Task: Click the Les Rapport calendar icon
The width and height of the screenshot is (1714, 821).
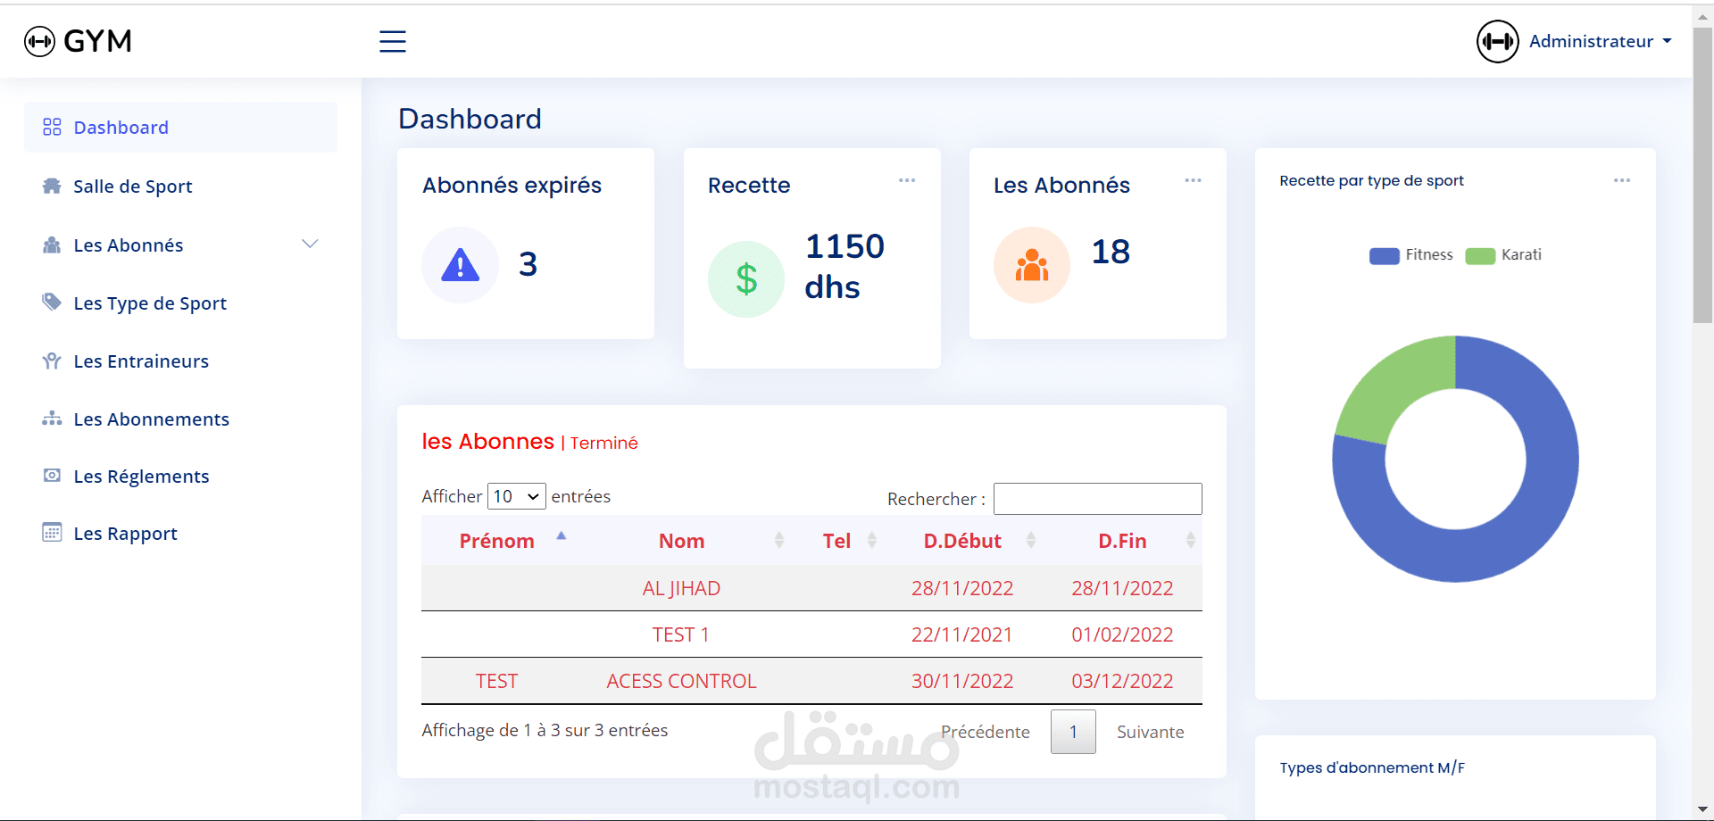Action: (x=52, y=533)
